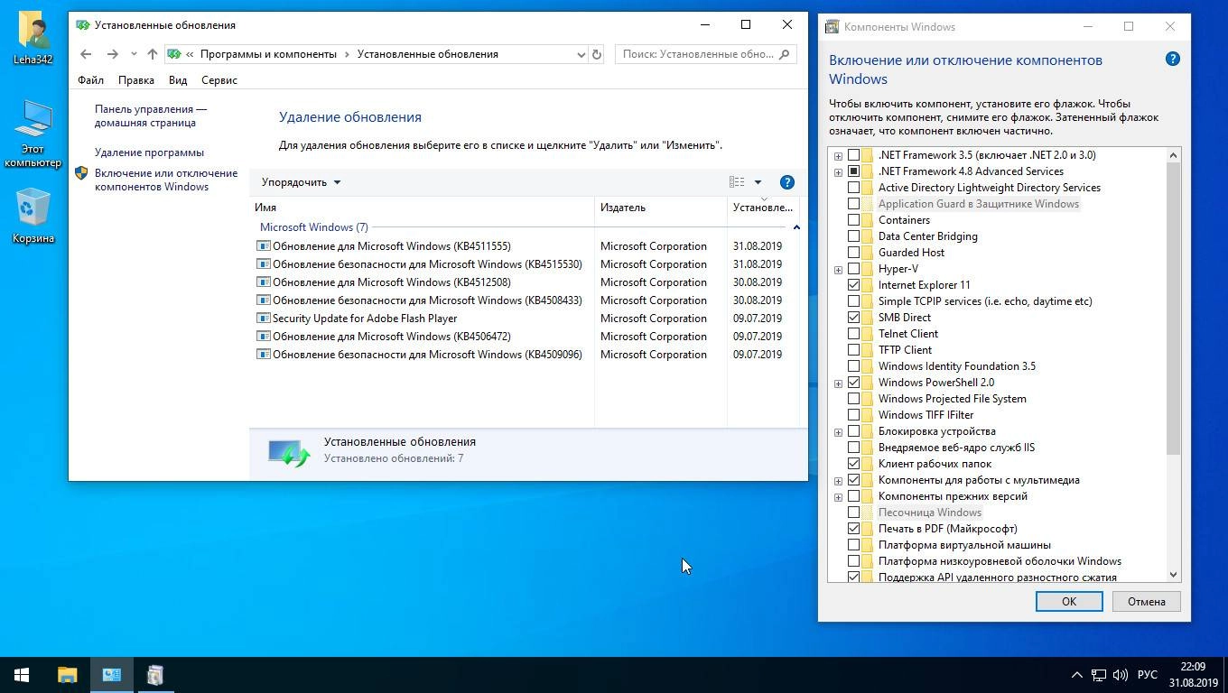Open taskbar clock and date
This screenshot has width=1228, height=693.
(1194, 675)
